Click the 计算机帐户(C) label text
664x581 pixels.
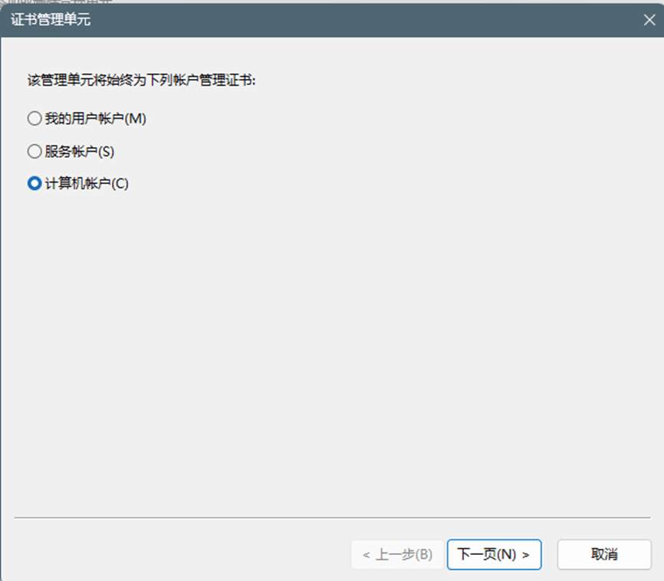[87, 183]
